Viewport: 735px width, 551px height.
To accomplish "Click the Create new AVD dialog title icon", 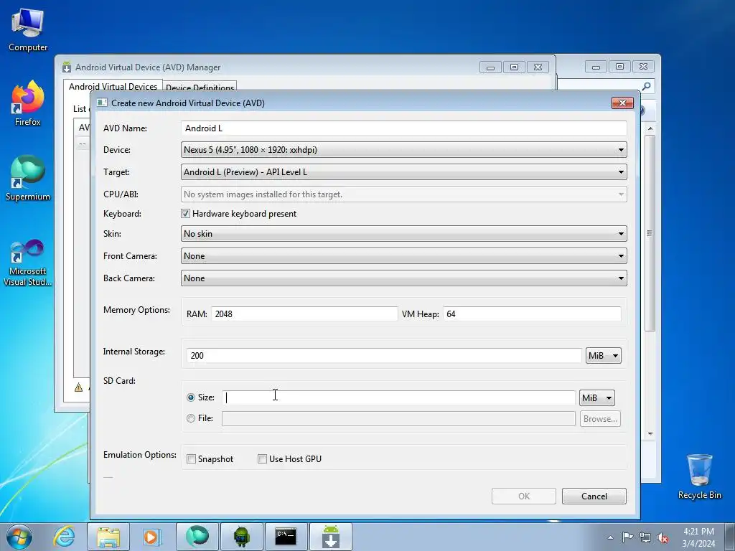I will 102,103.
